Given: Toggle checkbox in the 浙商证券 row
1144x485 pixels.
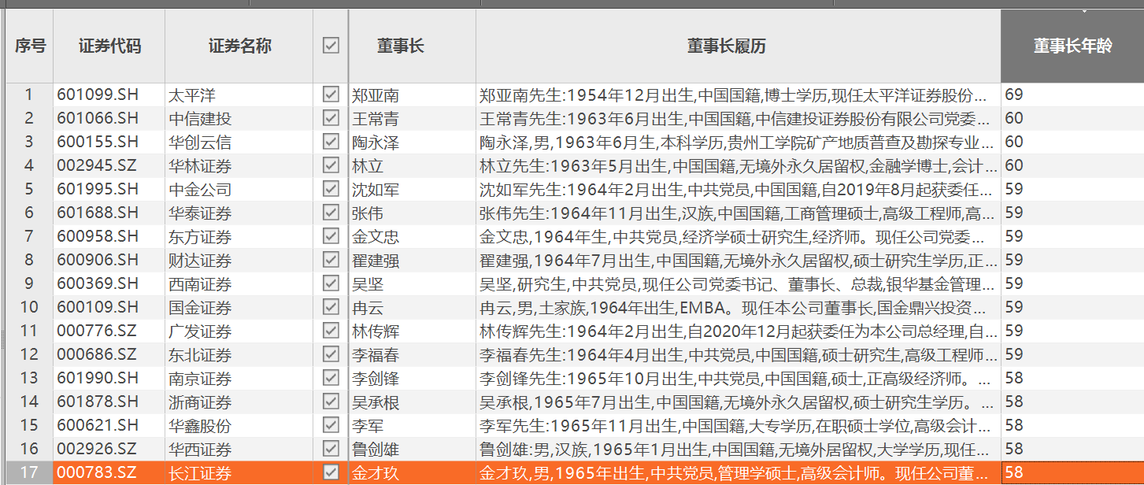Looking at the screenshot, I should tap(331, 402).
